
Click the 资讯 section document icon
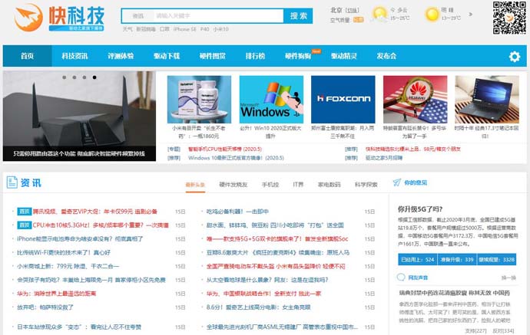point(12,182)
